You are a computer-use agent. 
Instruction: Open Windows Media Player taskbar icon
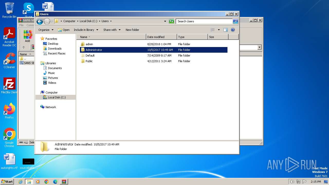(x=38, y=182)
